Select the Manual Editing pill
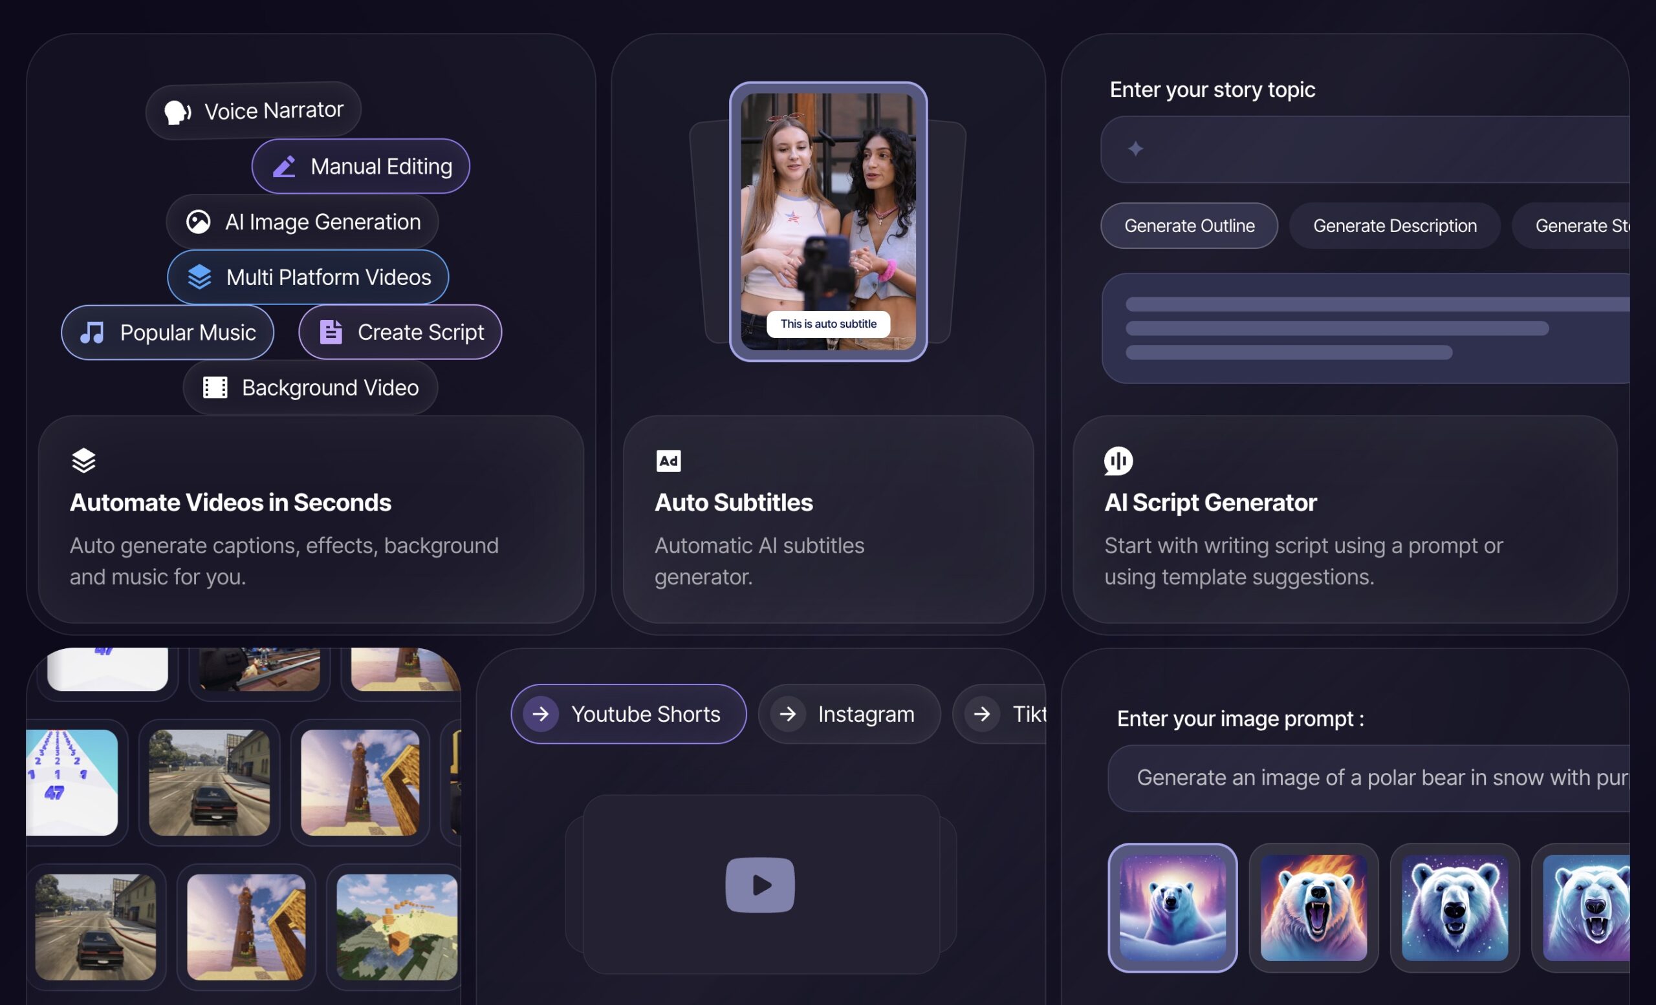 [x=361, y=167]
